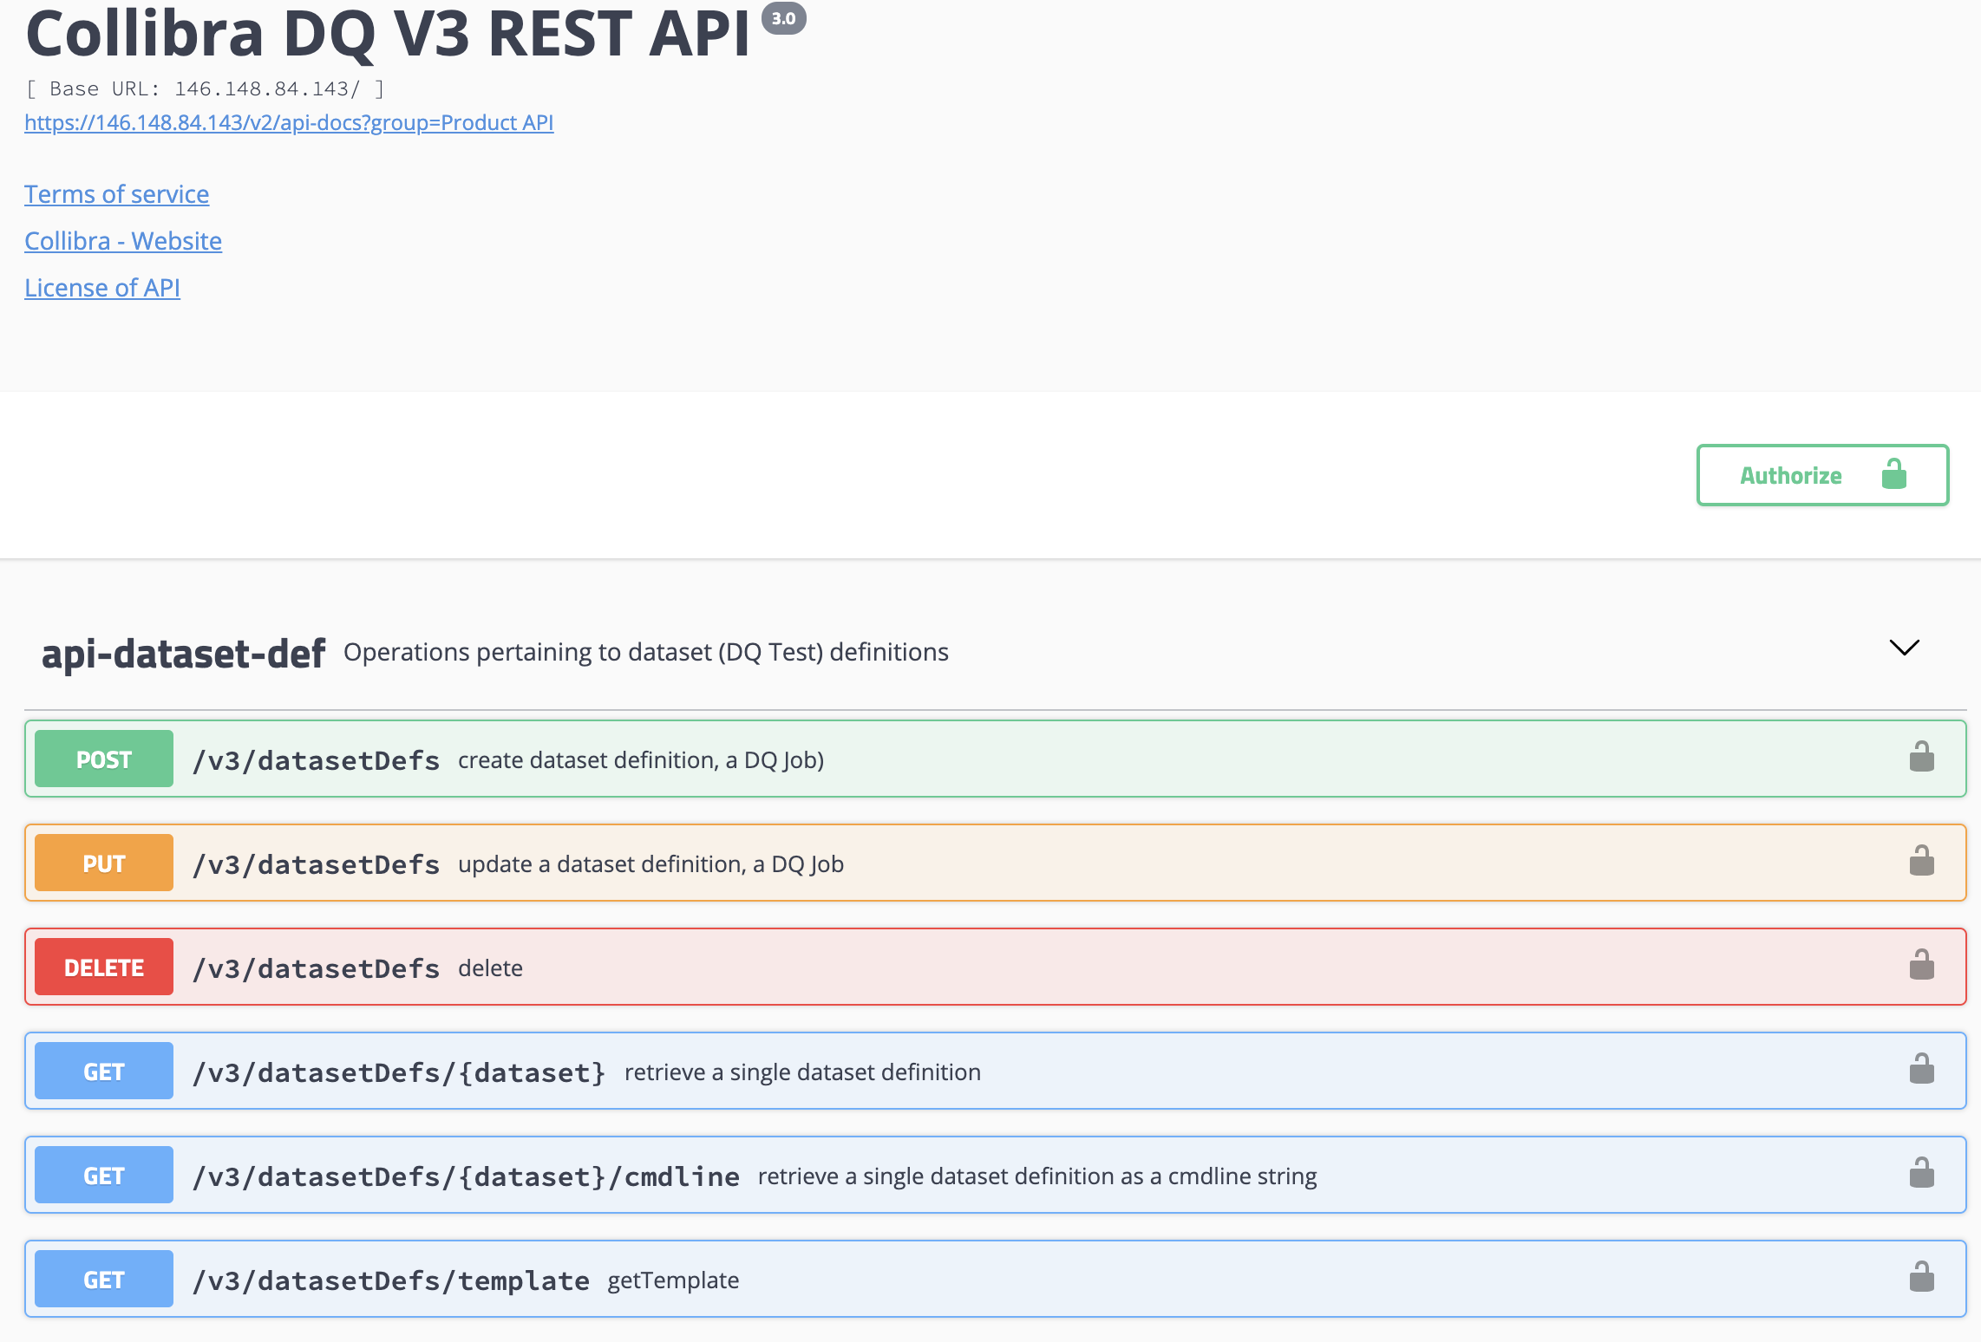Expand the PUT /v3/datasetDefs operation
The height and width of the screenshot is (1342, 1981).
coord(995,863)
